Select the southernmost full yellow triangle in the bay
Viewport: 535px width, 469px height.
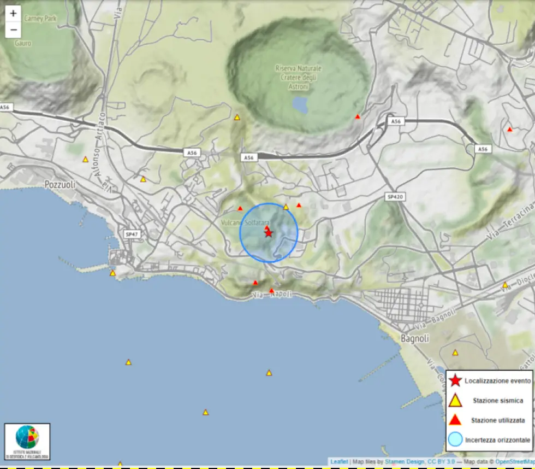pyautogui.click(x=205, y=413)
